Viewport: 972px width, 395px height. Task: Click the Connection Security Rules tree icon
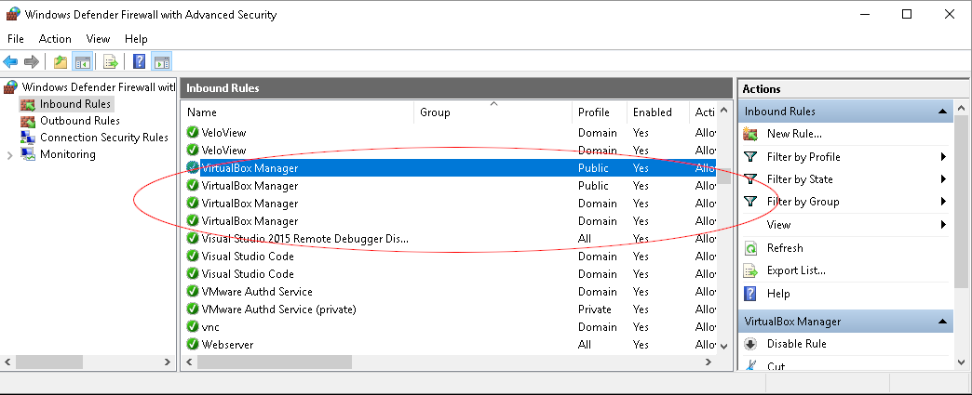click(x=27, y=138)
